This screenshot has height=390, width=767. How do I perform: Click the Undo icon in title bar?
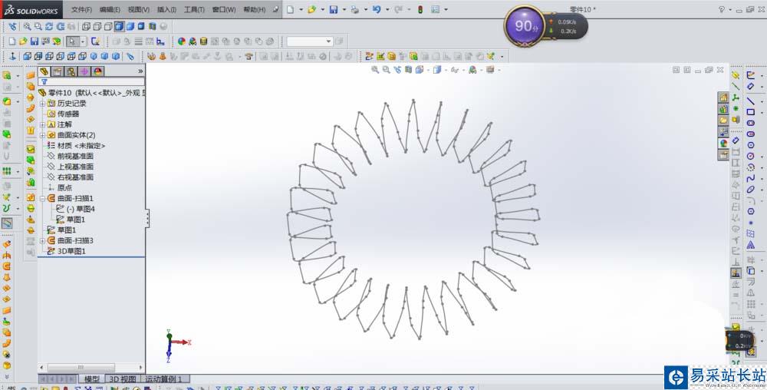(x=377, y=9)
